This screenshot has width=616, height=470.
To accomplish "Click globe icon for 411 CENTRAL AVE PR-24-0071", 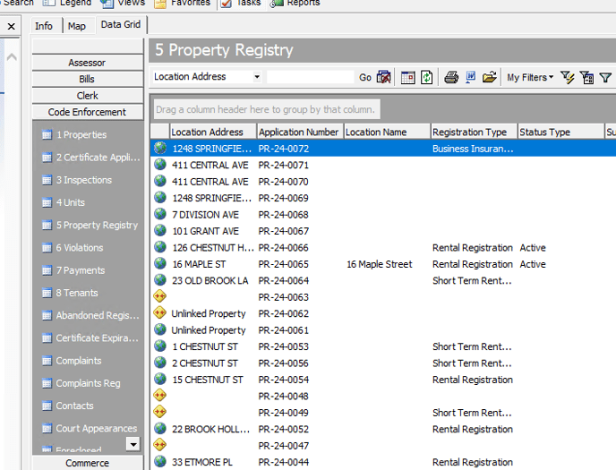I will pos(160,164).
